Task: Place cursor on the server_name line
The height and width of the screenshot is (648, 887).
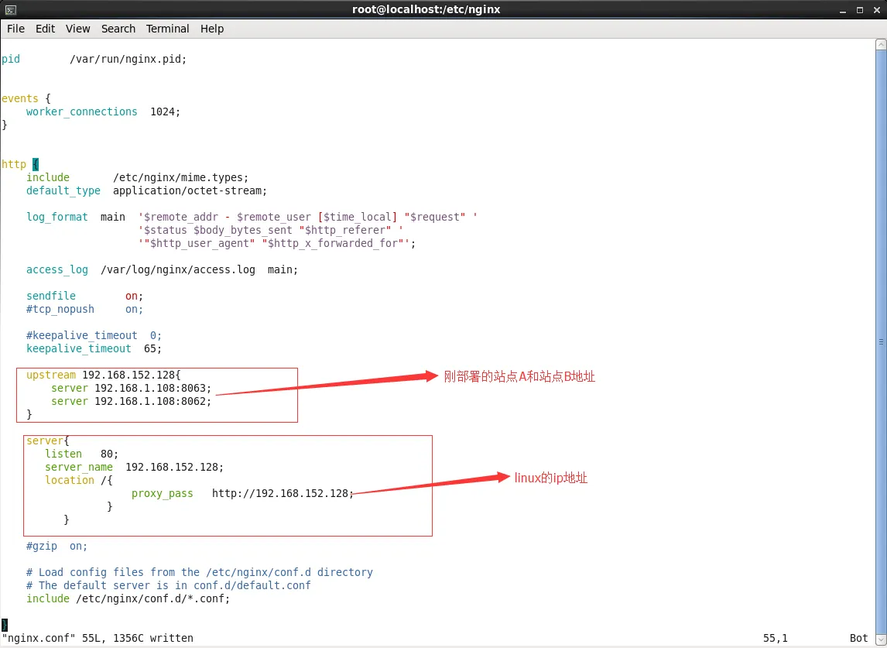Action: [x=79, y=467]
